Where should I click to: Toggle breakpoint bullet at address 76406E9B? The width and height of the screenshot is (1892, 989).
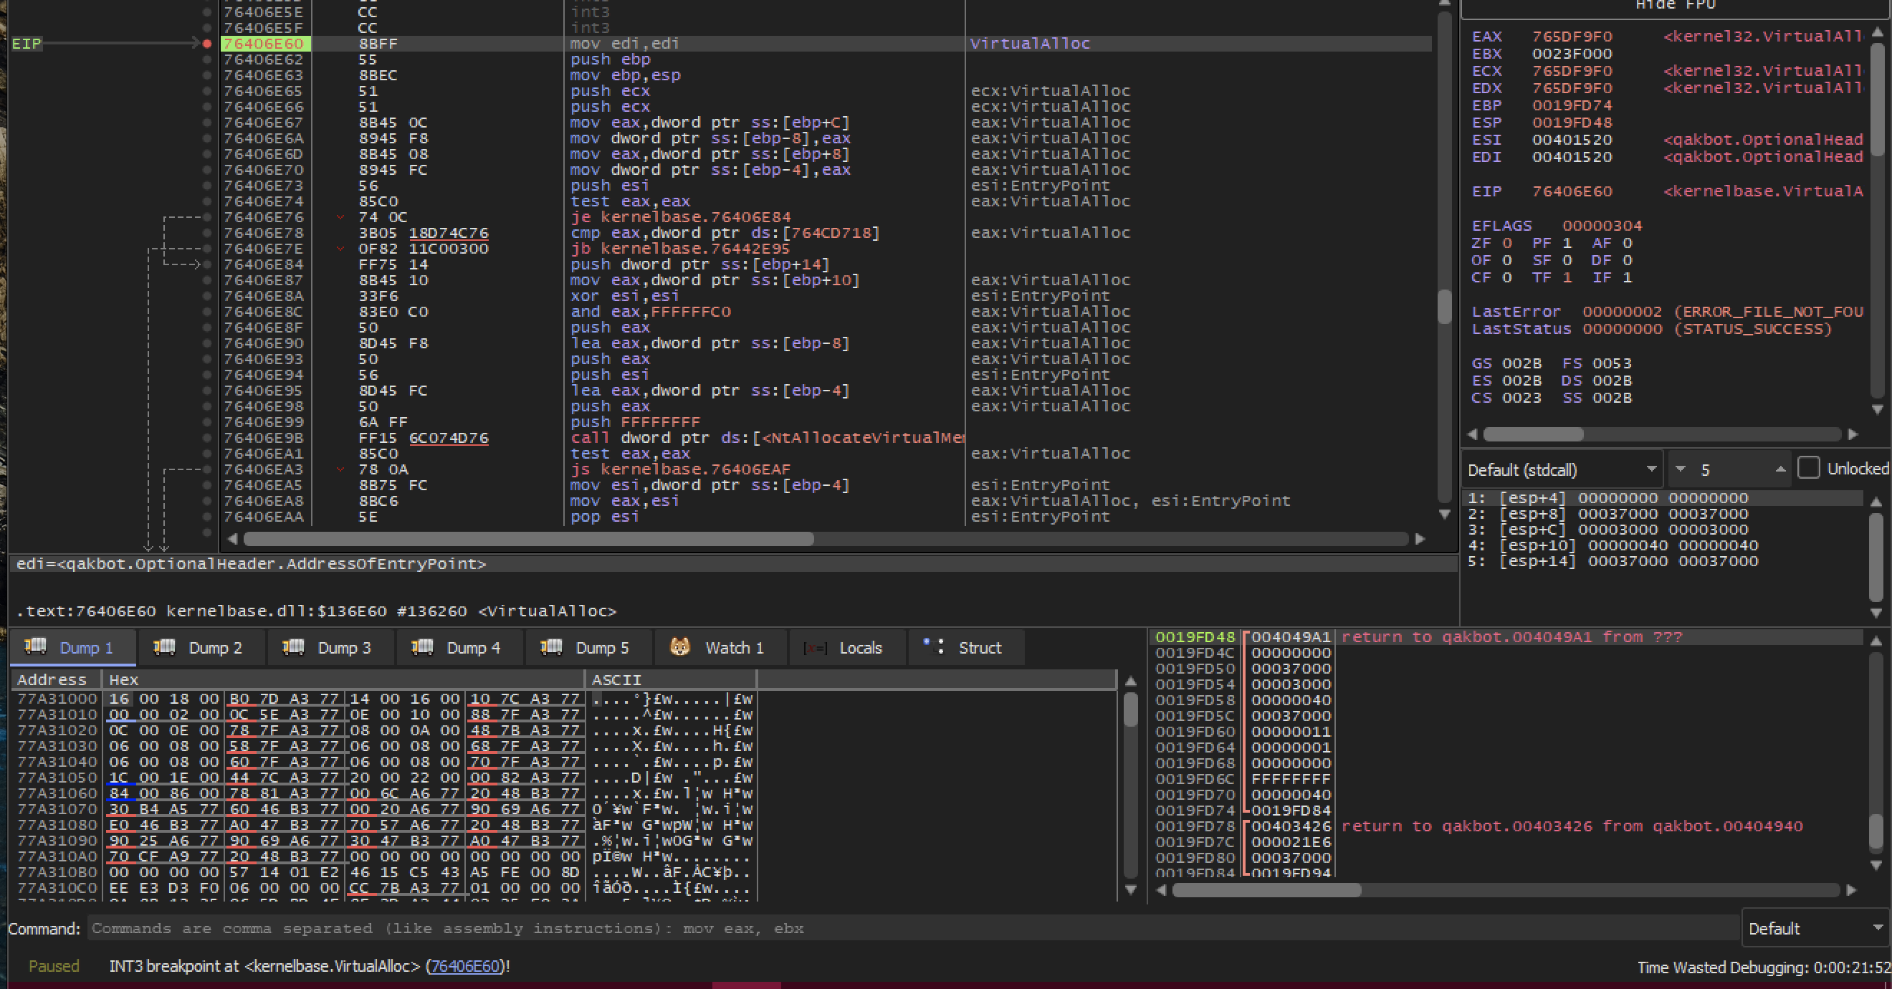[207, 439]
